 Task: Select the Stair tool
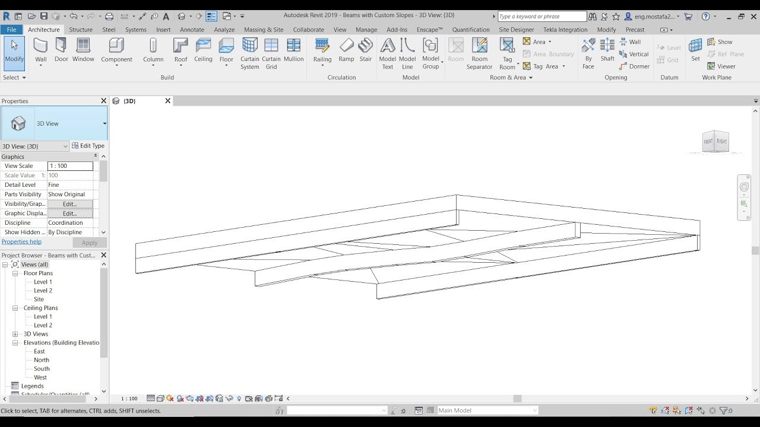pyautogui.click(x=366, y=50)
